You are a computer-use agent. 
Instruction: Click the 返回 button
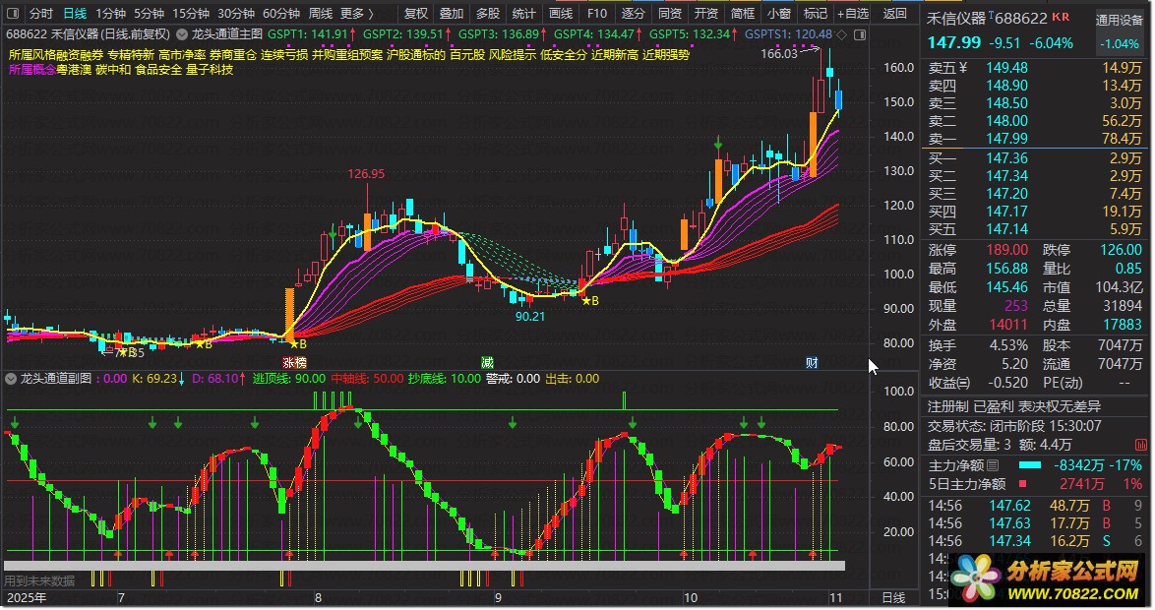point(895,14)
